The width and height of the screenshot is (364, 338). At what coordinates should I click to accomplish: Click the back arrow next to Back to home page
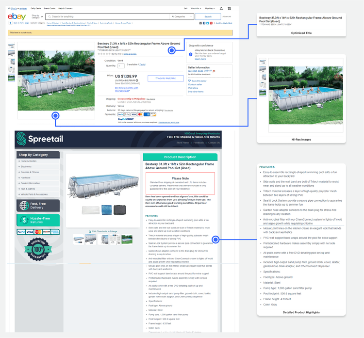(x=11, y=23)
